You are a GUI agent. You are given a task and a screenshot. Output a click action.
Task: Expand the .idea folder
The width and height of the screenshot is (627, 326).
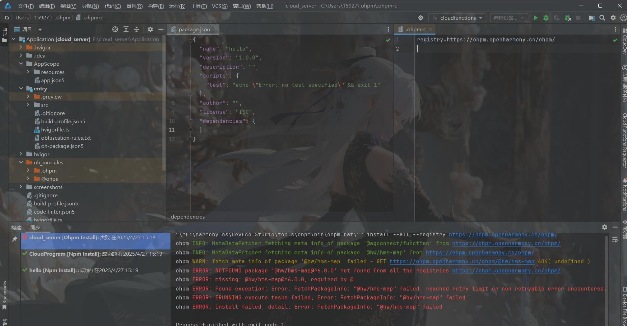[21, 56]
